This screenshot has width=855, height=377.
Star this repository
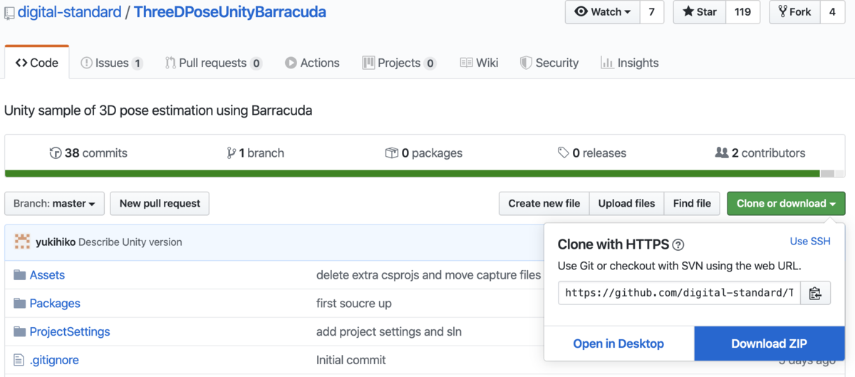[700, 12]
